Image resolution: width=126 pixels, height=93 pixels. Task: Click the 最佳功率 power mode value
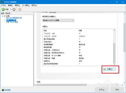coord(82,44)
